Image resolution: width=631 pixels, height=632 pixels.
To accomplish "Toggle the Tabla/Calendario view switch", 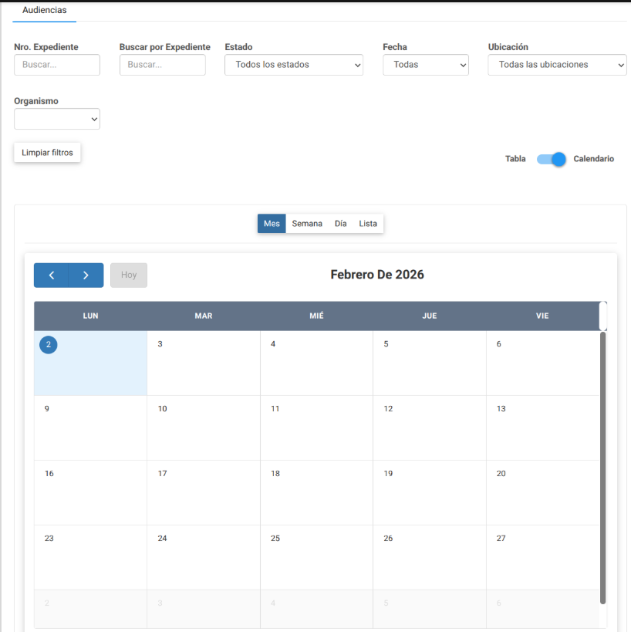I will point(552,159).
